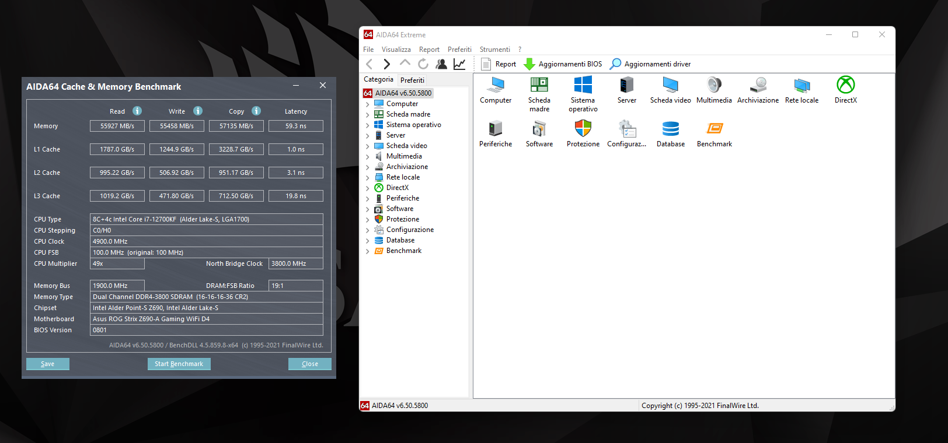This screenshot has width=948, height=443.
Task: Open the Visualizza menu
Action: [396, 50]
